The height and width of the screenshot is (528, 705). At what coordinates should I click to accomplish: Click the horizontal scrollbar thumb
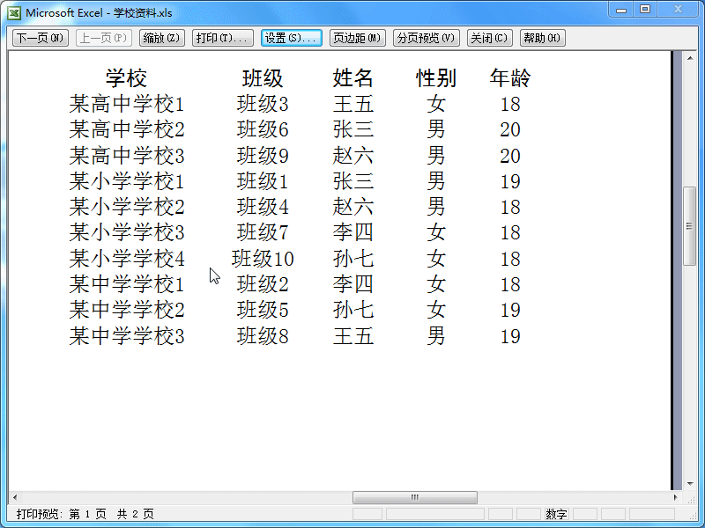coord(415,497)
